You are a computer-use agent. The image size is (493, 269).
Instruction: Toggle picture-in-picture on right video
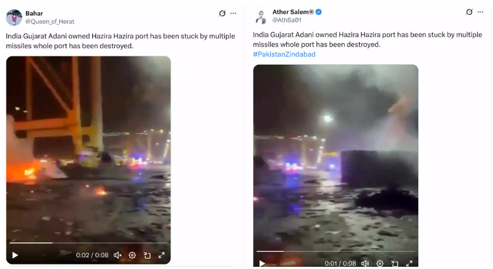point(395,264)
